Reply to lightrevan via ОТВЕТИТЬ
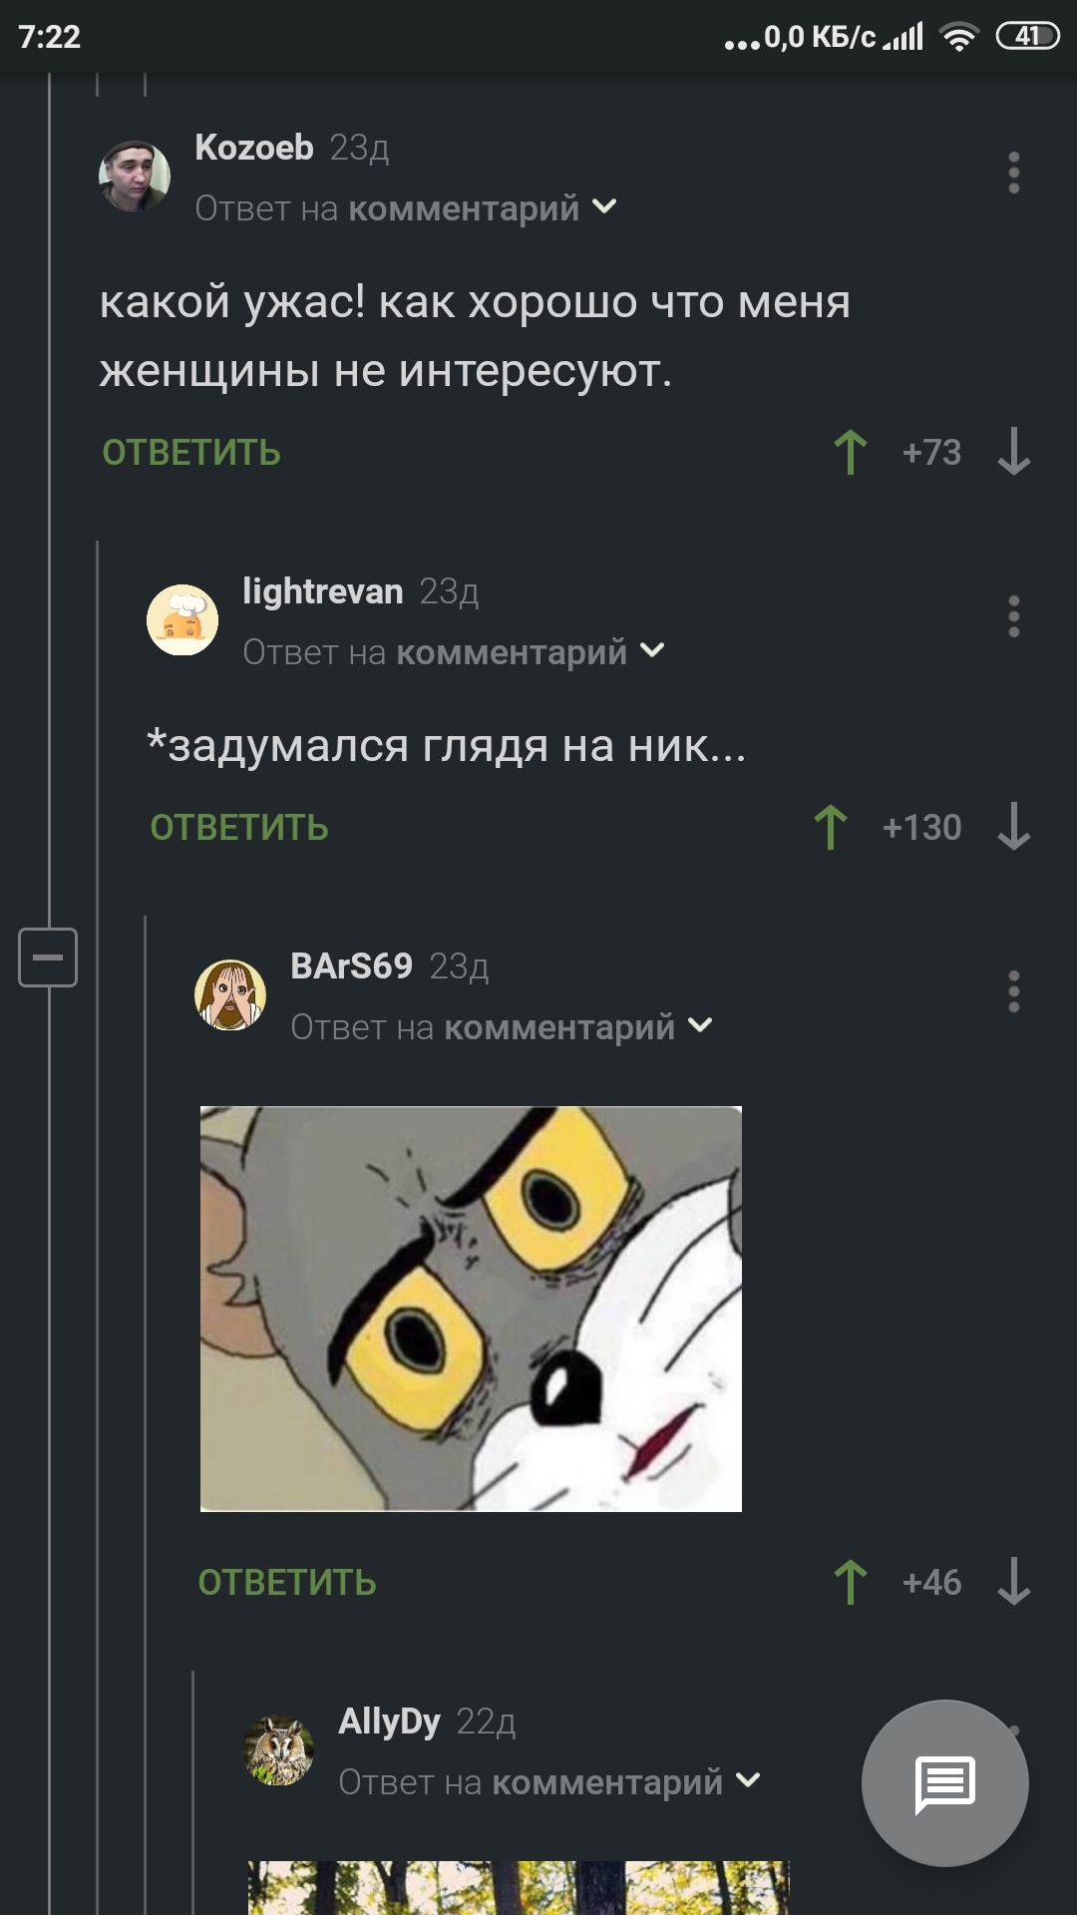Screen dimensions: 1077x1915 (x=239, y=828)
